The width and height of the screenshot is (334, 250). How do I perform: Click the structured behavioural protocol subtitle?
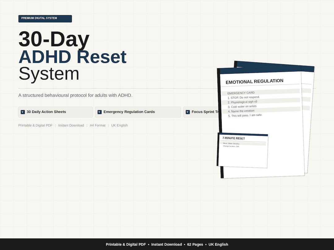click(75, 95)
